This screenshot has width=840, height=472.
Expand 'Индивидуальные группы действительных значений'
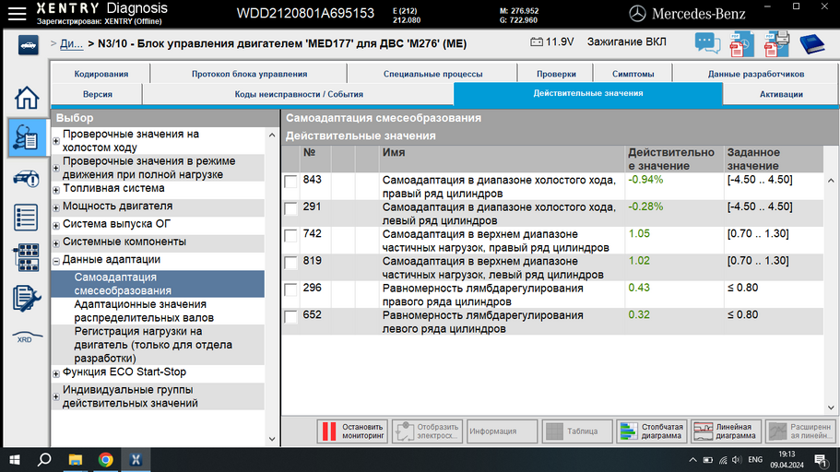(x=56, y=397)
